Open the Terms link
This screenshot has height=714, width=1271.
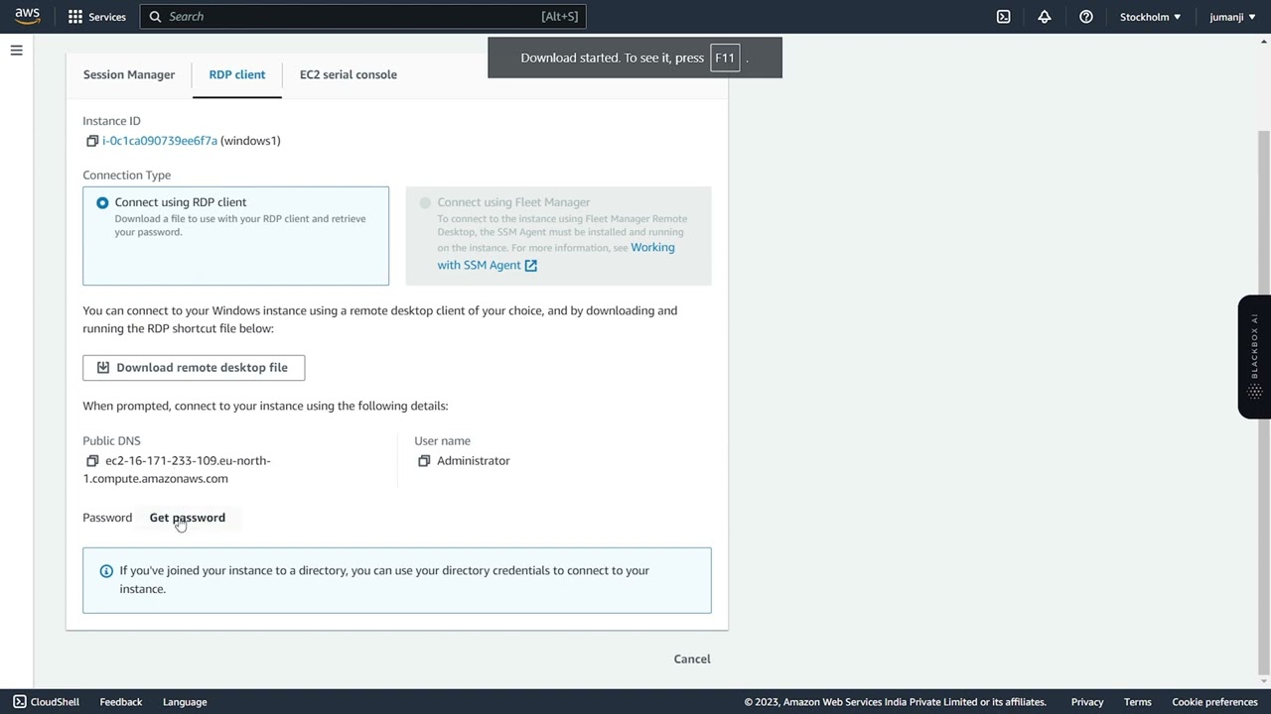click(1138, 702)
